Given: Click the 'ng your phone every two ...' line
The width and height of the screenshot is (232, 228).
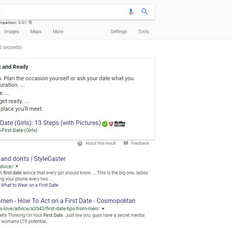Looking at the screenshot, I should tap(26, 179).
